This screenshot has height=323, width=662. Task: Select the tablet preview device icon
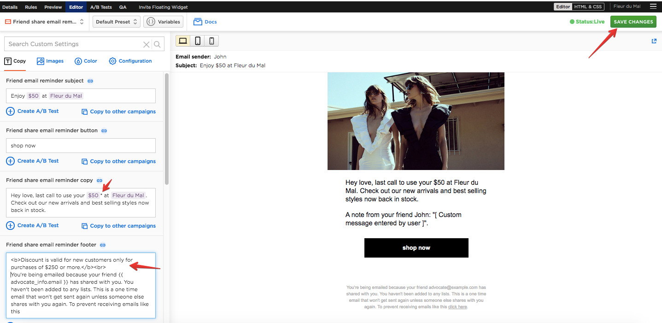tap(198, 41)
